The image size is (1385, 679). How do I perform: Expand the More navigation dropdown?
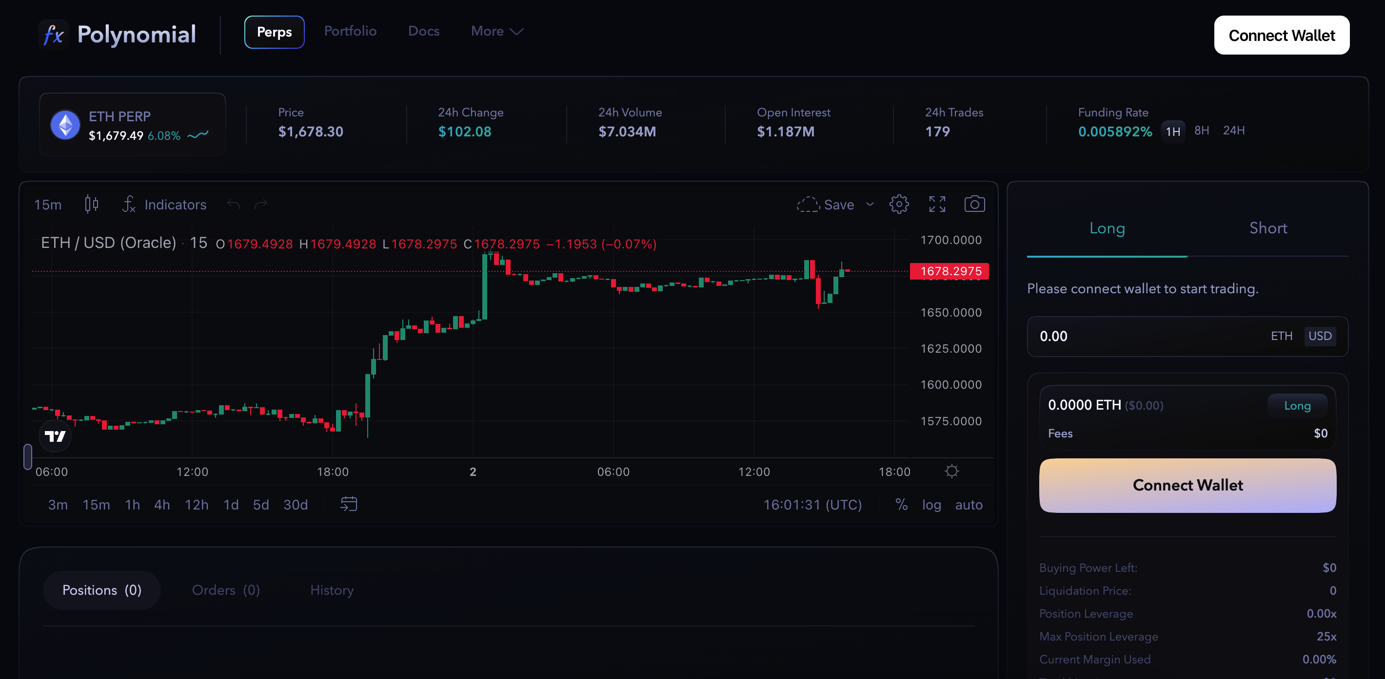[x=497, y=31]
